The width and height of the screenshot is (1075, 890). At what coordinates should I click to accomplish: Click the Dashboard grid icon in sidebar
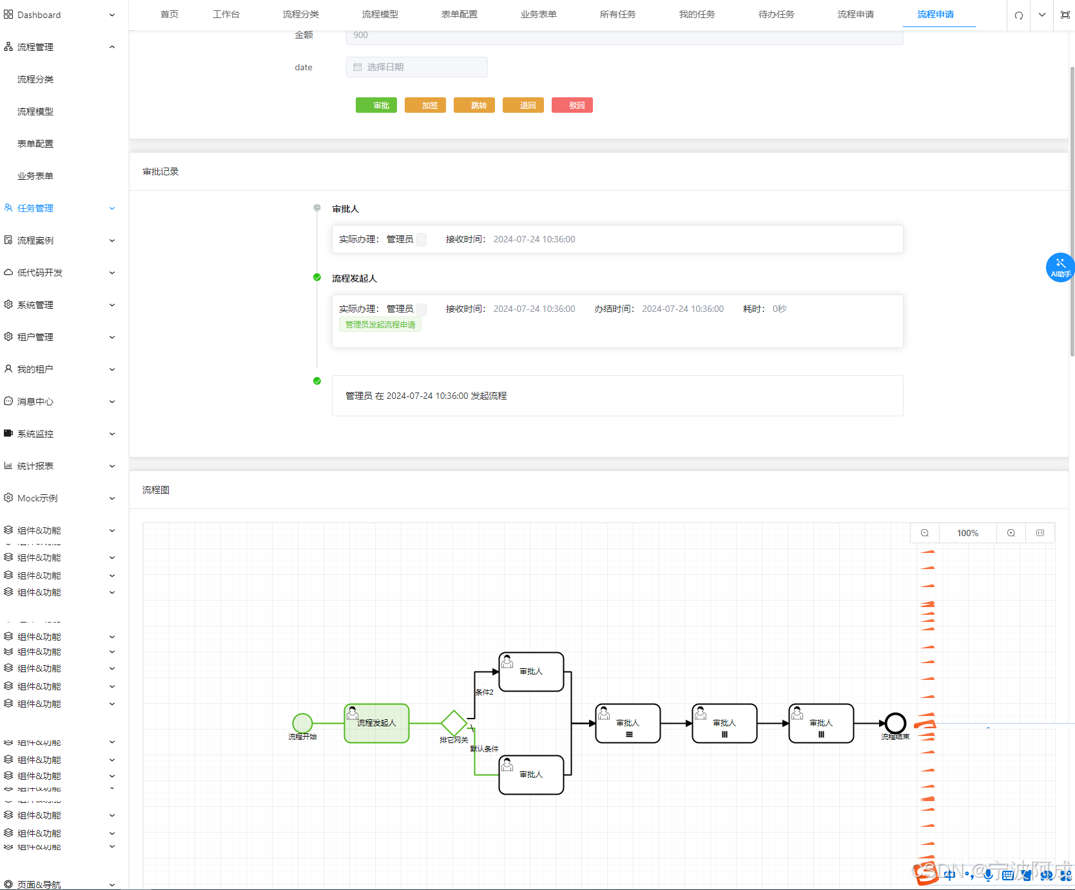(8, 14)
